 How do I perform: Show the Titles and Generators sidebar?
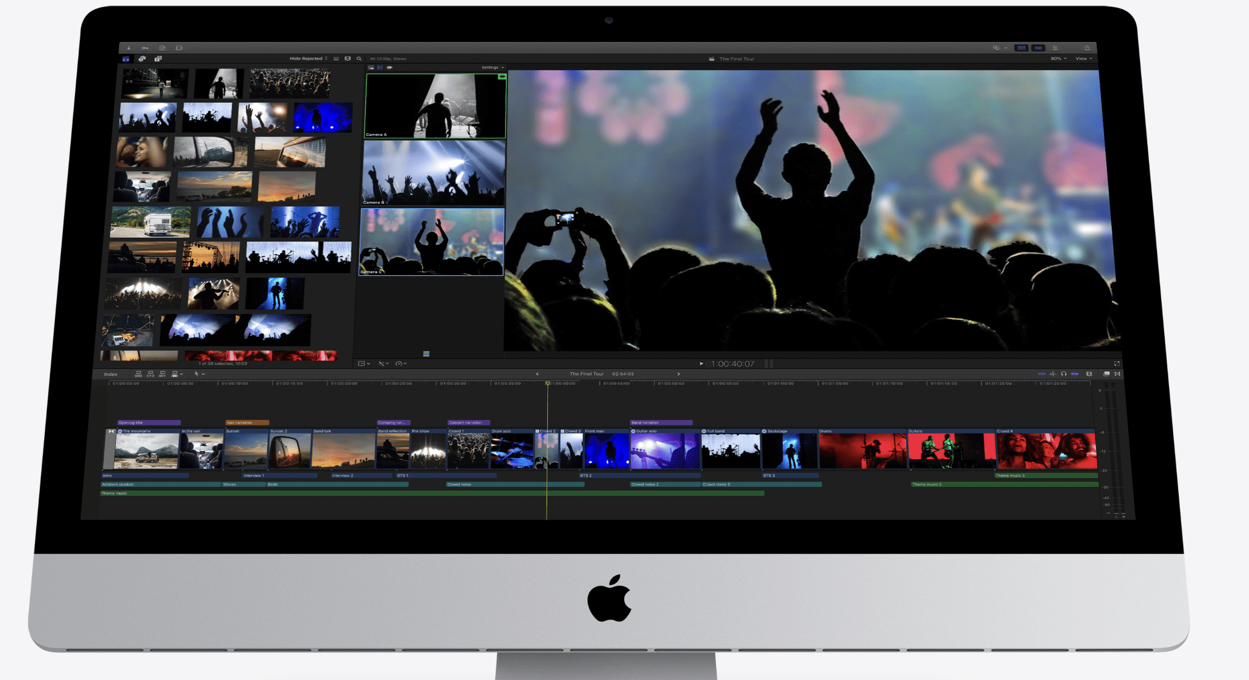tap(158, 59)
